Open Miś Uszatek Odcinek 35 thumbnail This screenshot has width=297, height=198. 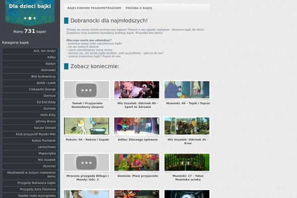pos(187,126)
